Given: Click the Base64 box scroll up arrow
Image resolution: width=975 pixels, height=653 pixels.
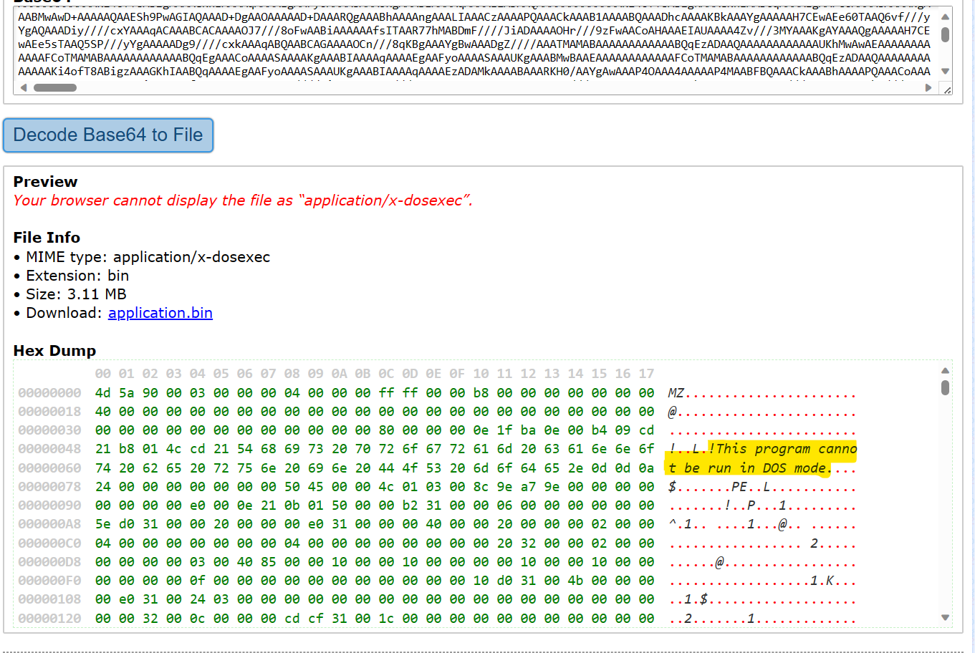Looking at the screenshot, I should [945, 17].
